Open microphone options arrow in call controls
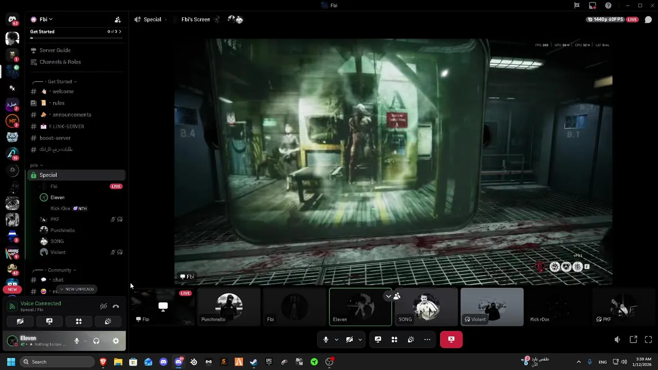The height and width of the screenshot is (370, 658). pos(336,340)
